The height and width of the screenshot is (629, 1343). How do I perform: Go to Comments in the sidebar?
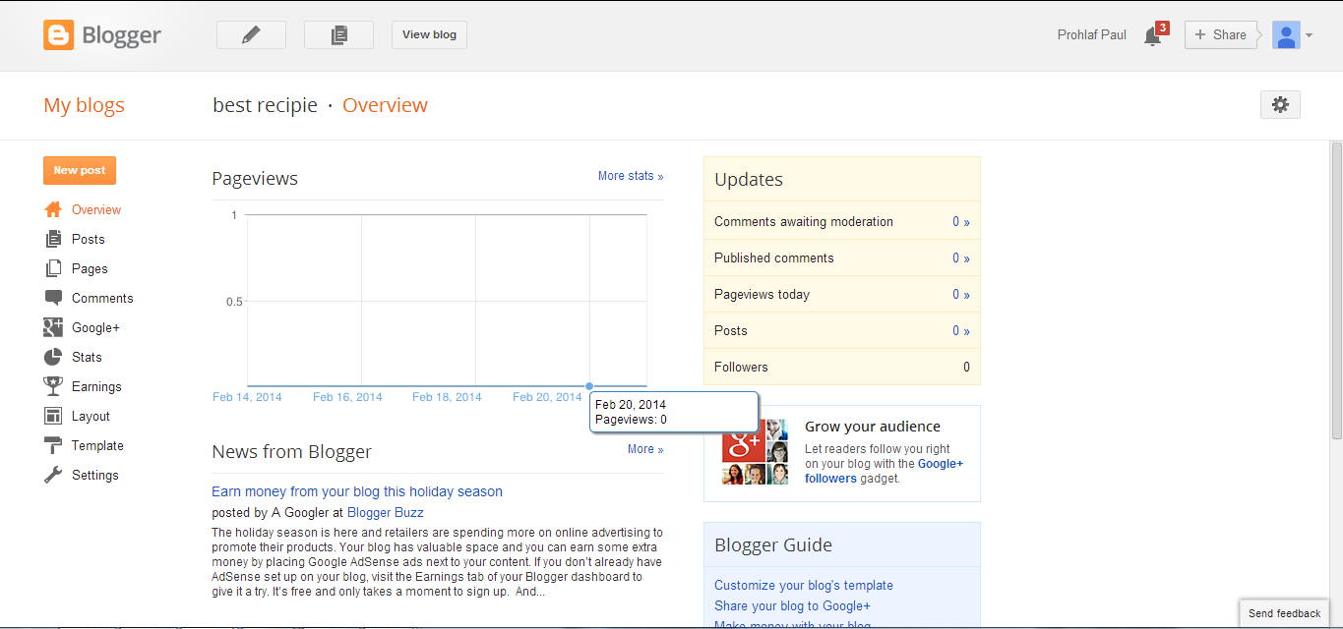pos(102,298)
